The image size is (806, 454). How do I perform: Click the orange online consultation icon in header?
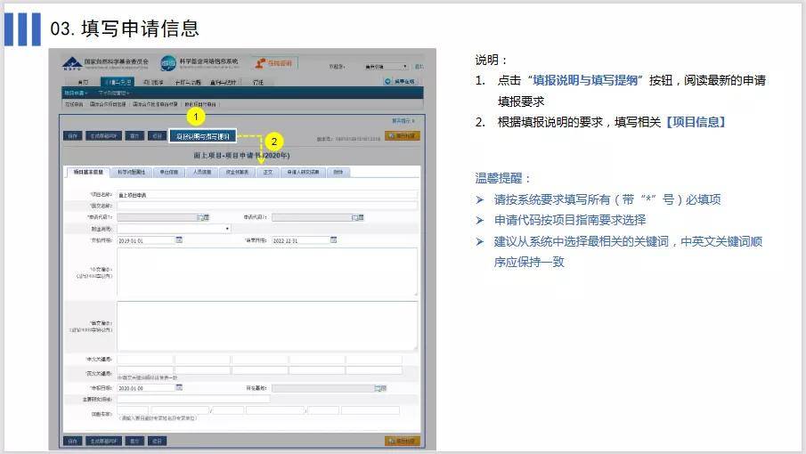275,63
